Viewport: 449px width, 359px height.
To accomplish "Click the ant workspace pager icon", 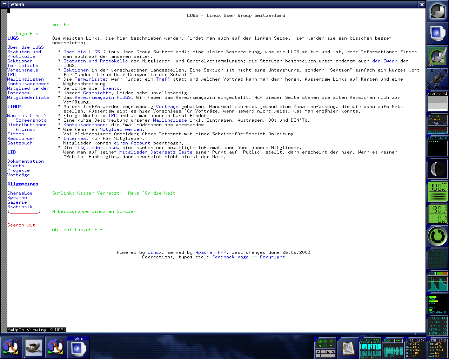I will (x=437, y=79).
